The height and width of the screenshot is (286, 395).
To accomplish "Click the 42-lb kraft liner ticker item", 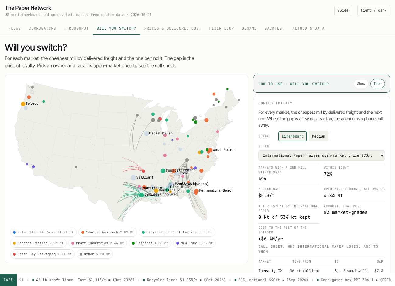I will coord(83,280).
